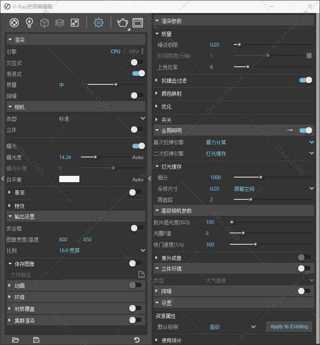This screenshot has height=345, width=320.
Task: Disable the 渐进式 progressive switch
Action: pyautogui.click(x=138, y=73)
